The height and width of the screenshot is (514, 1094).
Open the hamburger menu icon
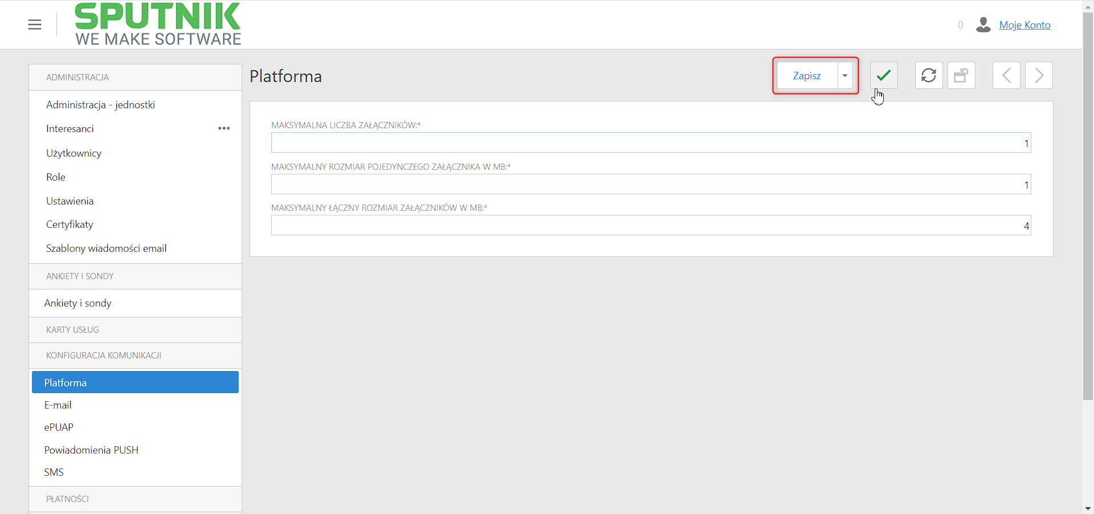tap(35, 25)
